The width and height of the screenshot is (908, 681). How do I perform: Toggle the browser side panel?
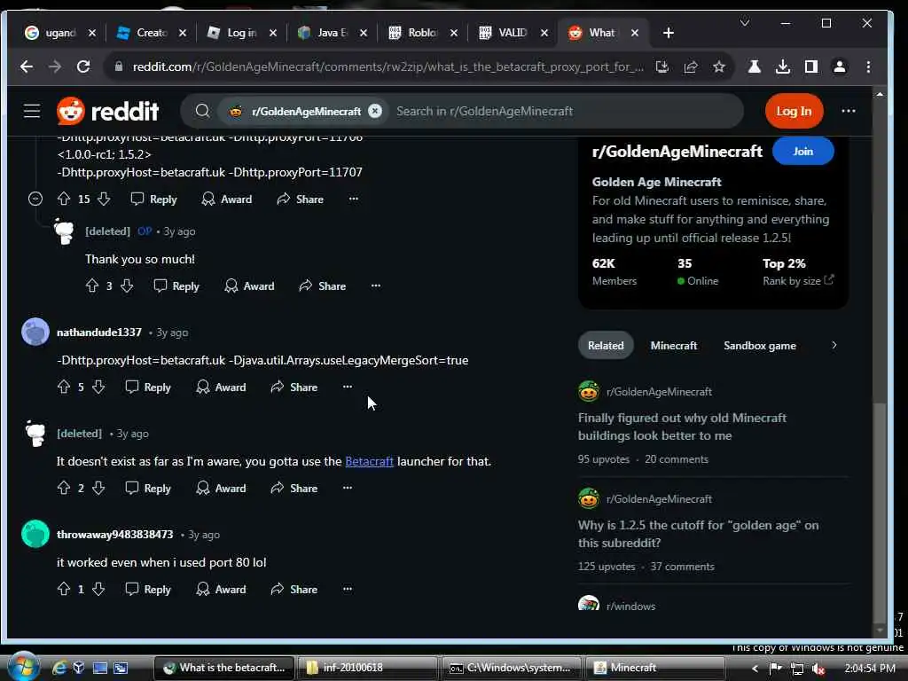811,67
